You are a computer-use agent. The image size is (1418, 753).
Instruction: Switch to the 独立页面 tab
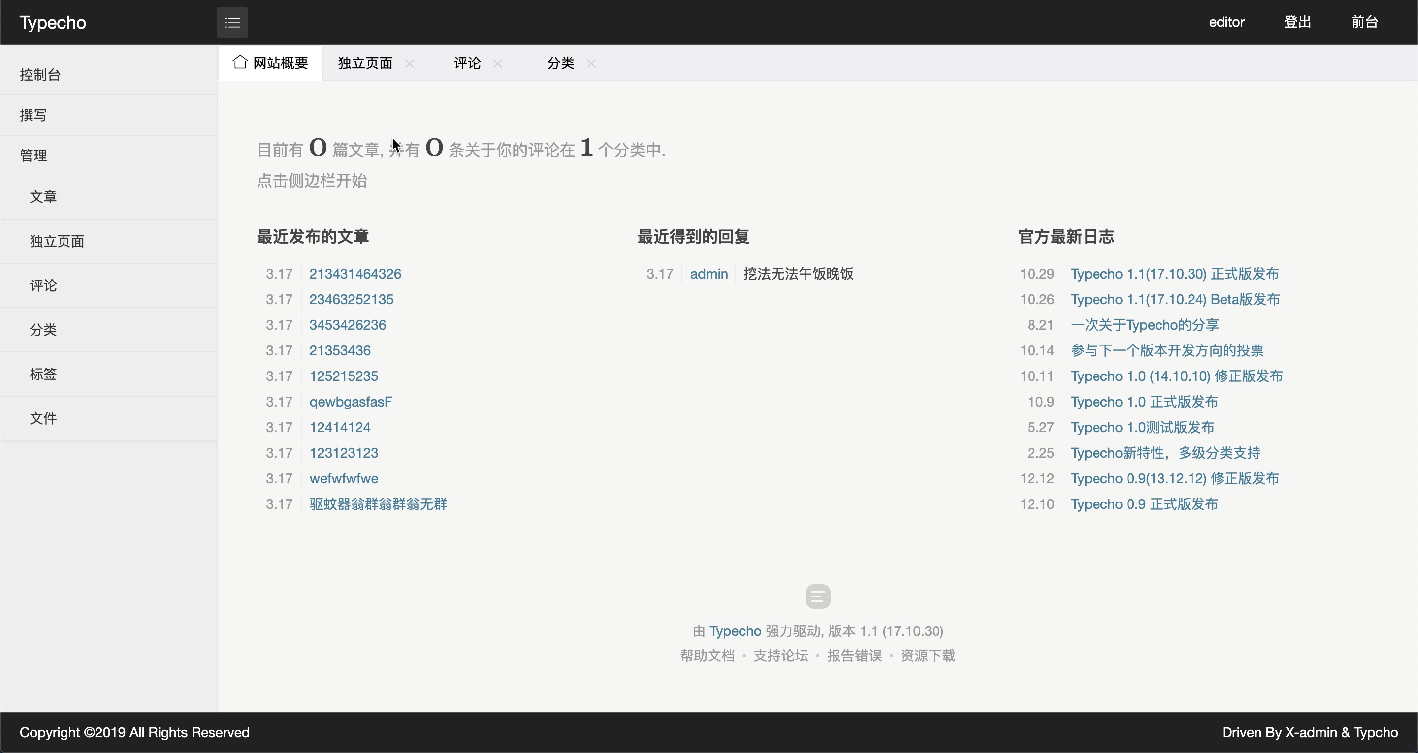[365, 64]
